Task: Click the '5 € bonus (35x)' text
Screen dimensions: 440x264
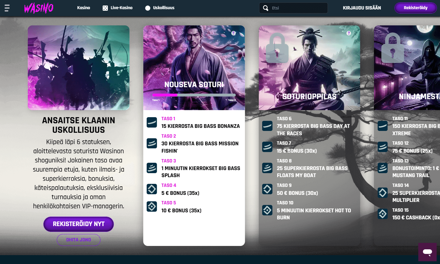Action: point(180,193)
